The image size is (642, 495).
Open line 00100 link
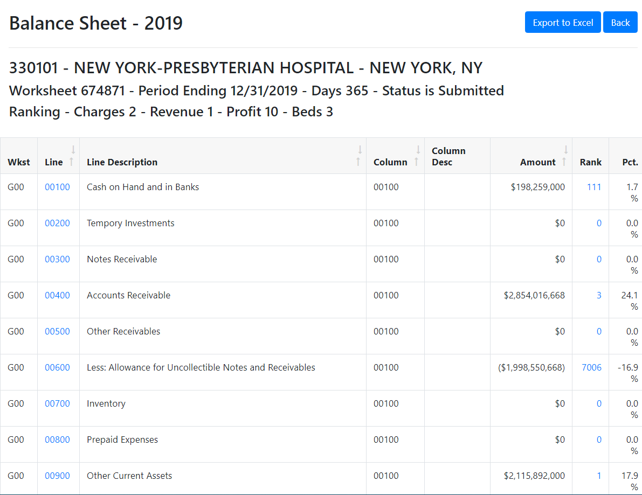tap(57, 187)
